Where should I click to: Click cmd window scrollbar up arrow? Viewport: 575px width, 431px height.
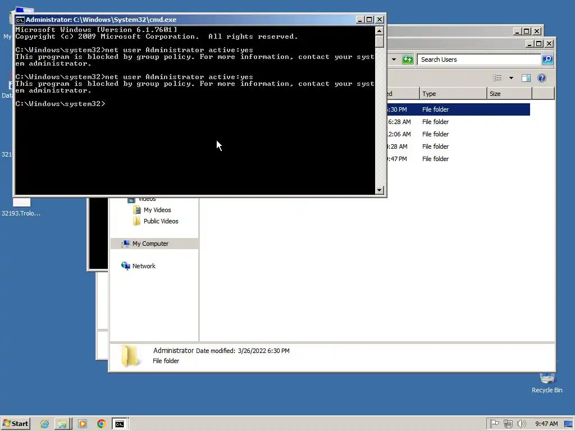coord(380,30)
